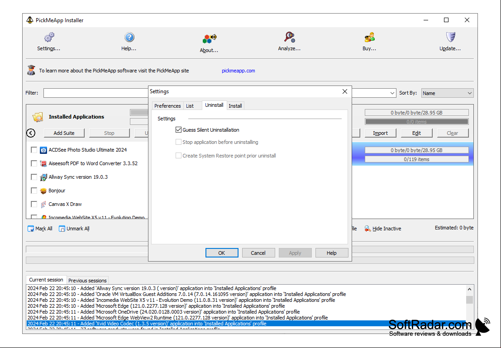Click the Installed Applications profile heading
Screen dimensions: 501x348
(x=76, y=117)
